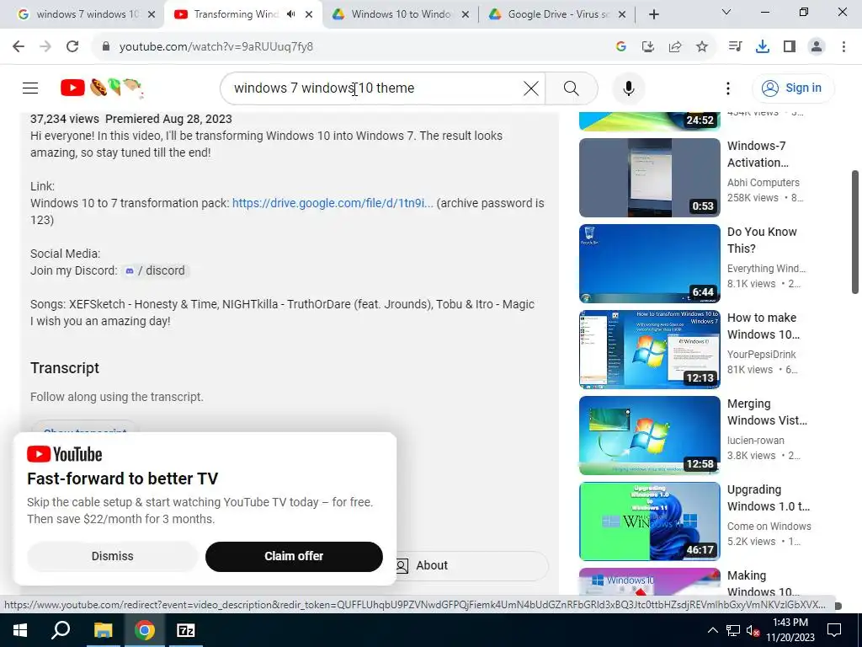Click Claim offer in YouTube TV popup
Image resolution: width=862 pixels, height=647 pixels.
point(294,556)
